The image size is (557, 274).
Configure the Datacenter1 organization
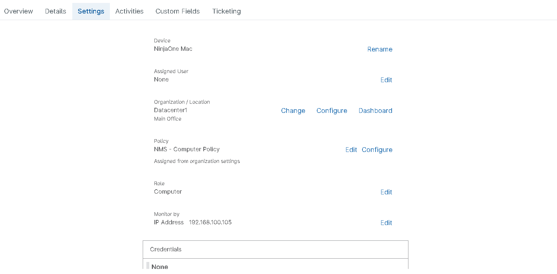tap(332, 110)
